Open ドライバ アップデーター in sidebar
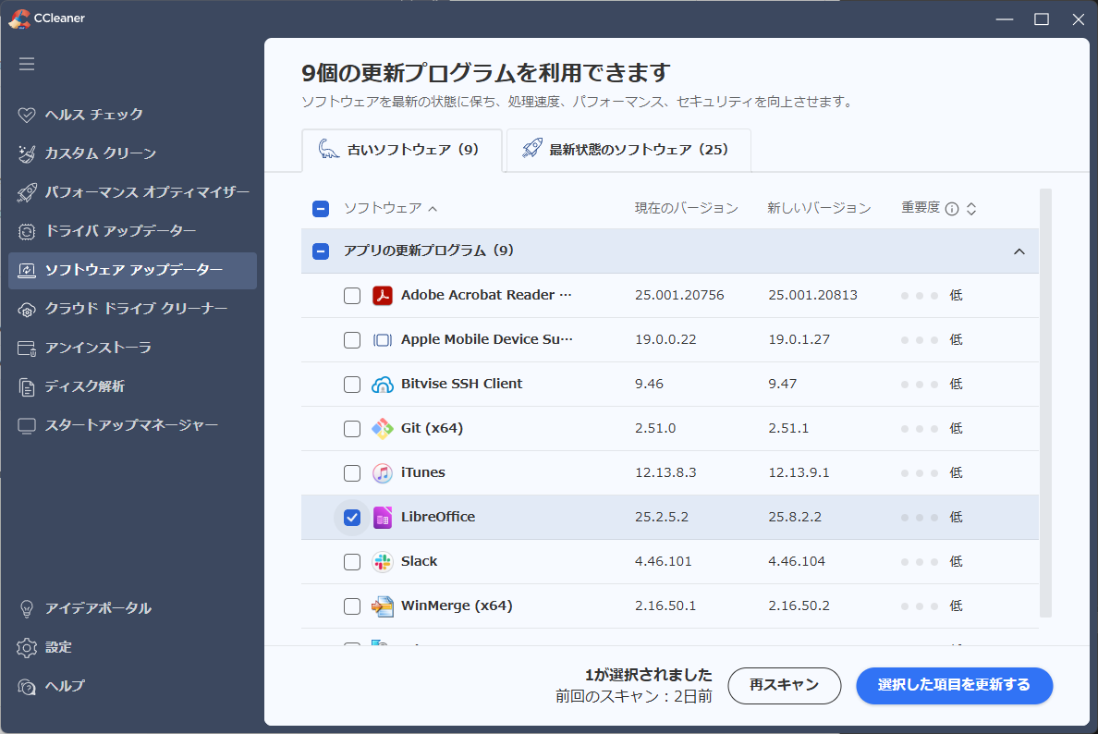The width and height of the screenshot is (1098, 734). 132,231
